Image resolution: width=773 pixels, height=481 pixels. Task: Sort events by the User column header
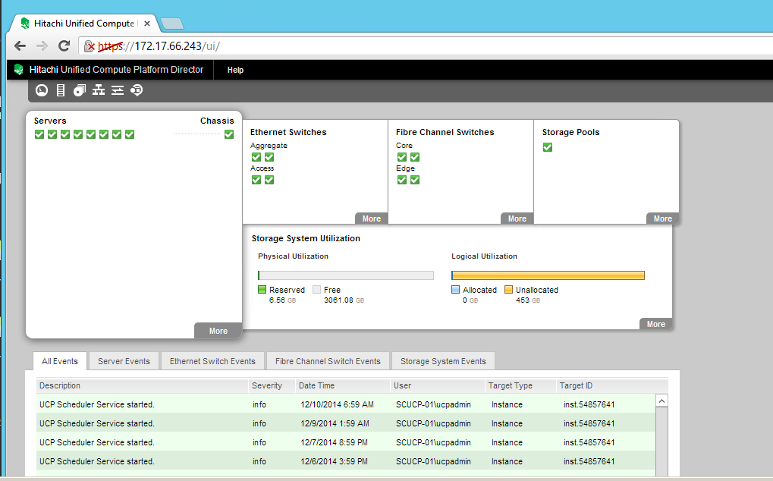pyautogui.click(x=437, y=385)
